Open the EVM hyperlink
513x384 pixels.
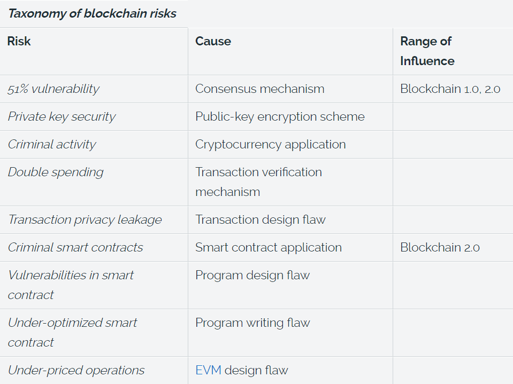pyautogui.click(x=208, y=370)
